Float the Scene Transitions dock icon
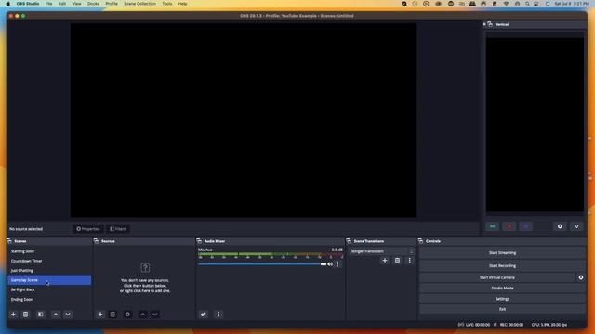This screenshot has height=334, width=595. (x=349, y=241)
